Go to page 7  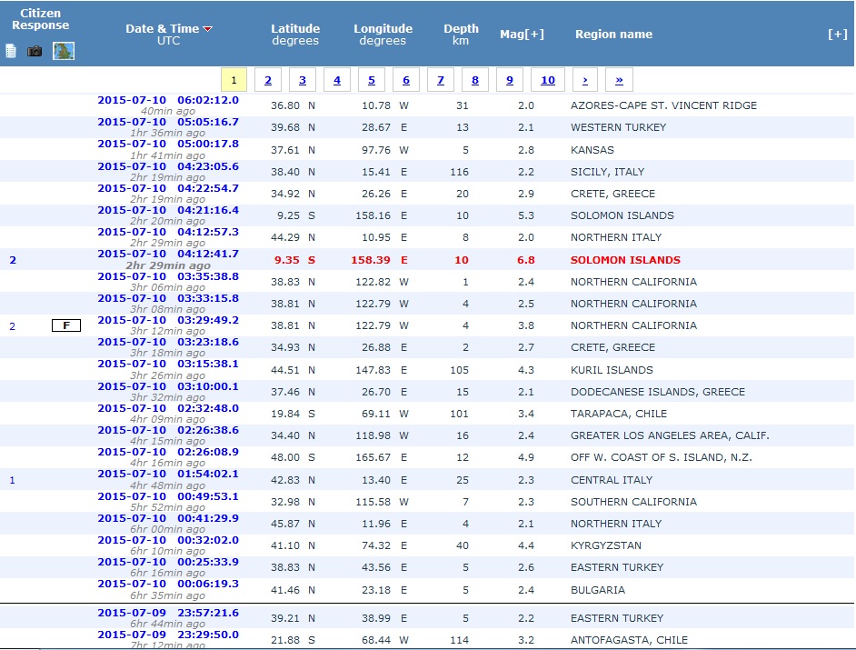tap(441, 80)
